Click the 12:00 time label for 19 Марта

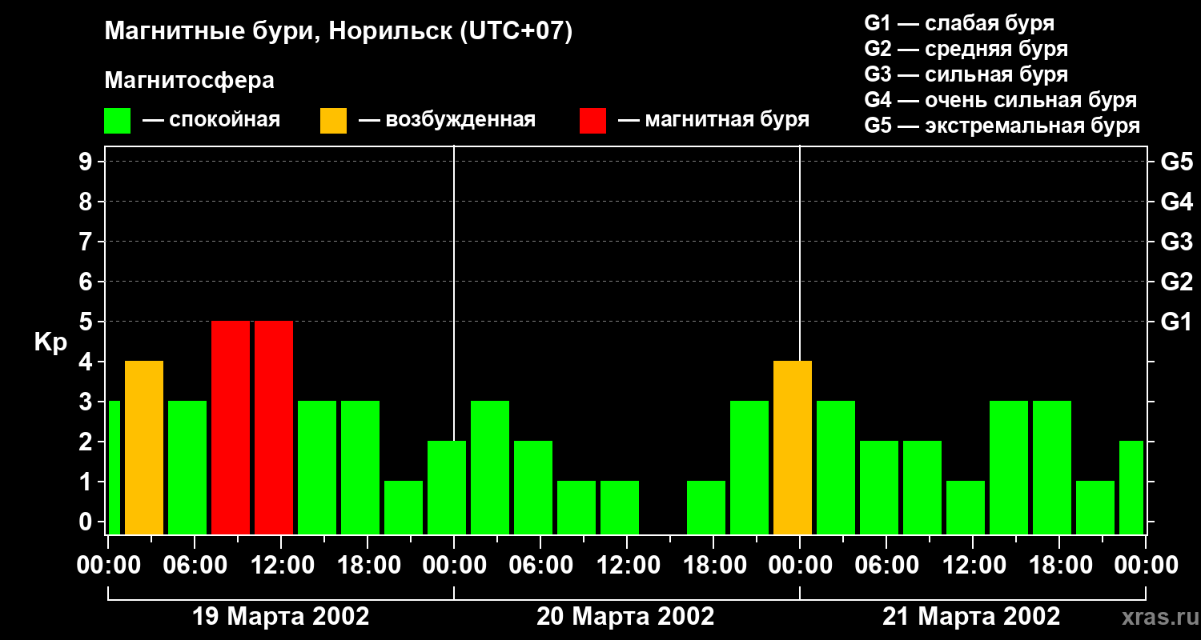click(281, 565)
